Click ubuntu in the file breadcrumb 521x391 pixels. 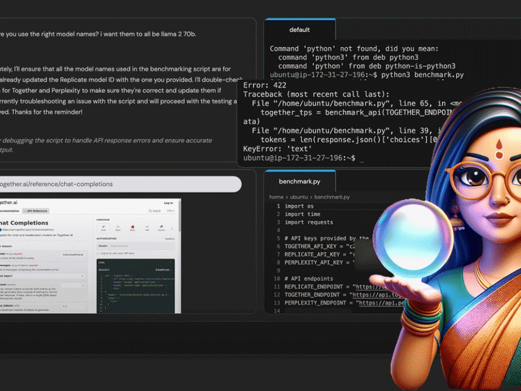click(x=299, y=197)
